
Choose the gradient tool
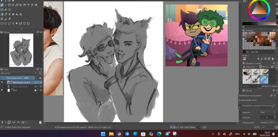point(2,14)
